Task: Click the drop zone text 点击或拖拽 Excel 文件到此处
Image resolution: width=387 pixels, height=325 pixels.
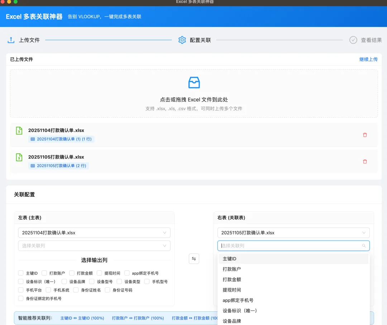Action: click(194, 100)
